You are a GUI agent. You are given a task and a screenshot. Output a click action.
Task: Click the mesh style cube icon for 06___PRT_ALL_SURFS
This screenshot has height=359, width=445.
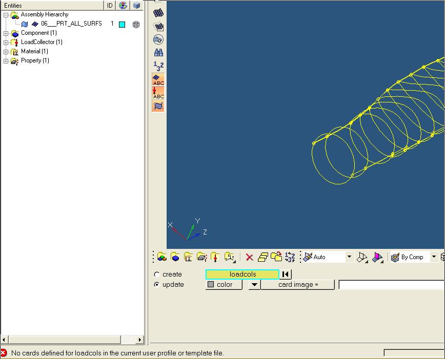pos(136,24)
